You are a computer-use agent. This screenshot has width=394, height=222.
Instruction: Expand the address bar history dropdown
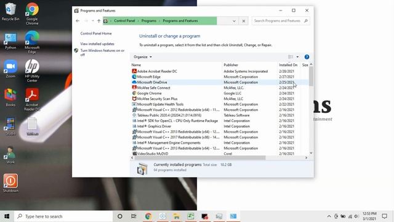pos(234,21)
